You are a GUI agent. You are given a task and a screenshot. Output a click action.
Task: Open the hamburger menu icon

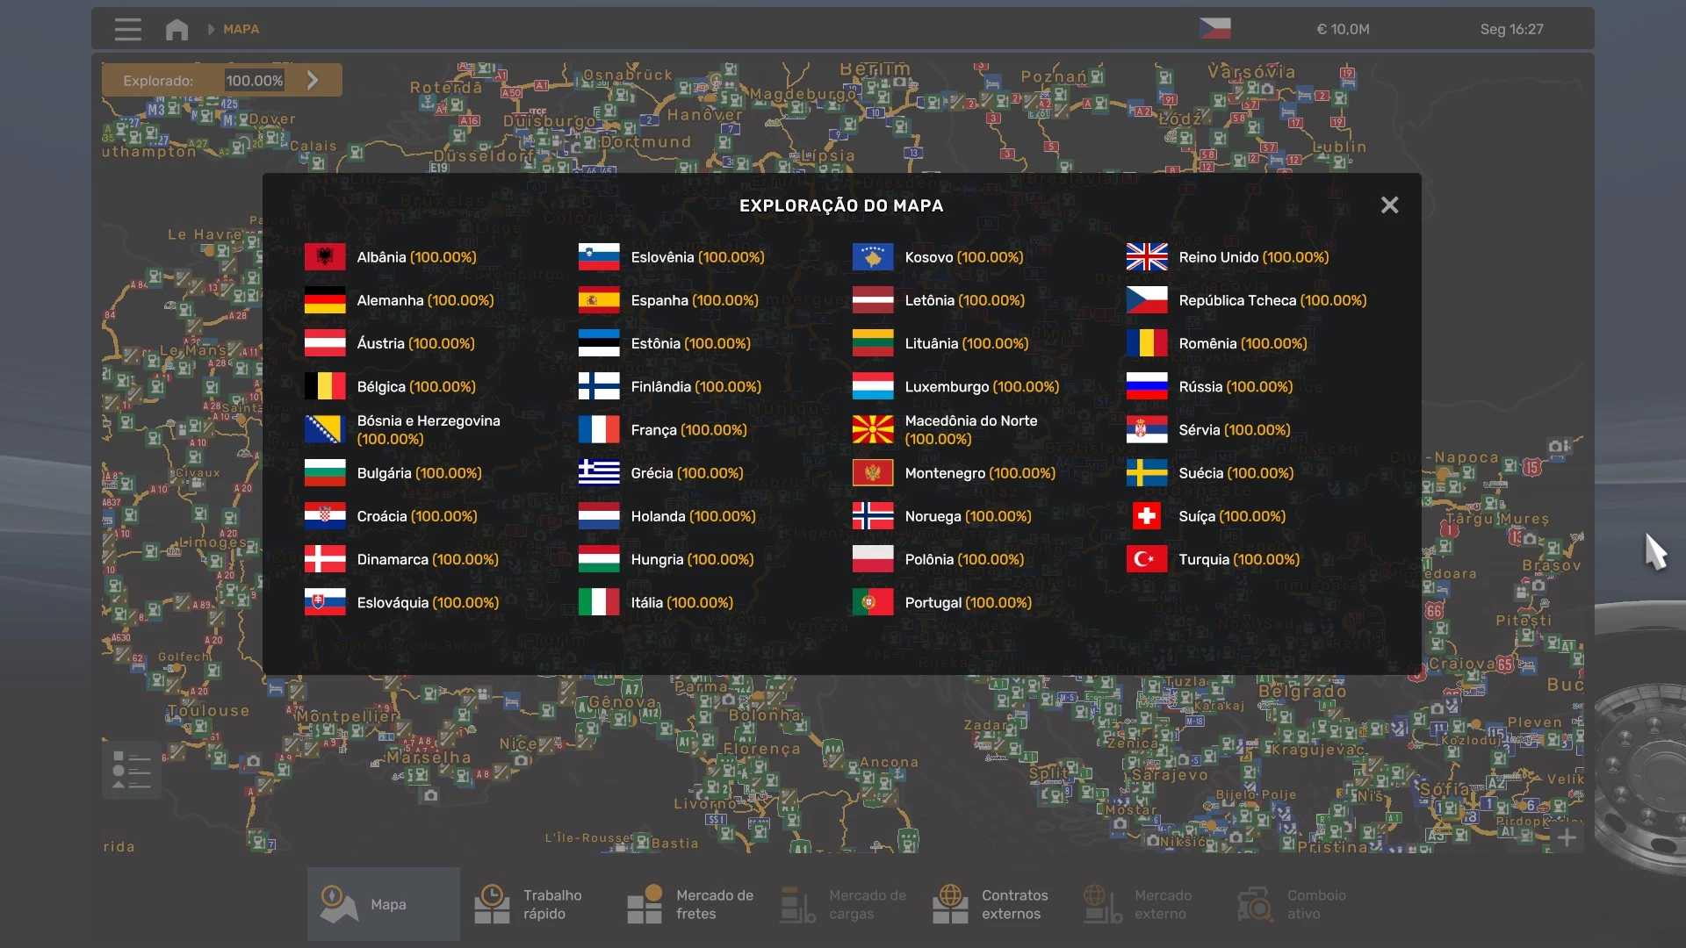(x=127, y=29)
